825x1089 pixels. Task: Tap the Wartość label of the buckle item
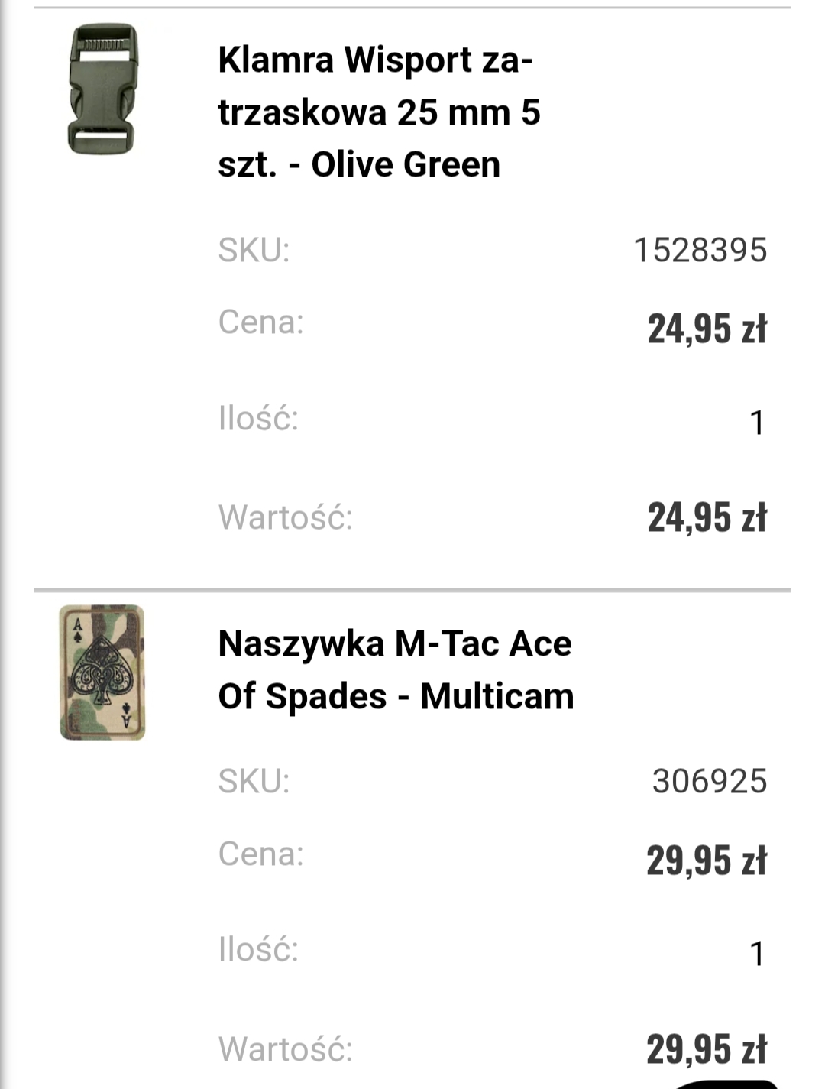click(x=285, y=517)
